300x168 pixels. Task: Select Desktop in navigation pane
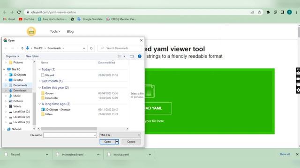click(18, 80)
